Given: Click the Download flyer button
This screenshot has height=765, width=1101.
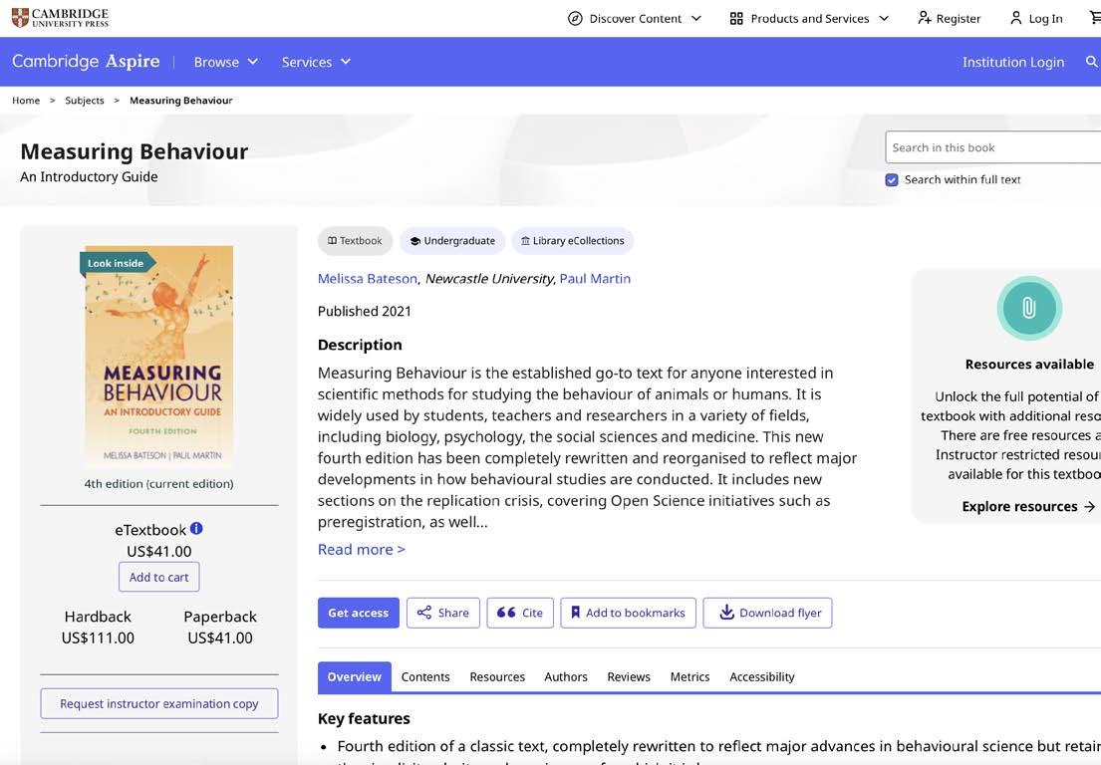Looking at the screenshot, I should [x=767, y=613].
